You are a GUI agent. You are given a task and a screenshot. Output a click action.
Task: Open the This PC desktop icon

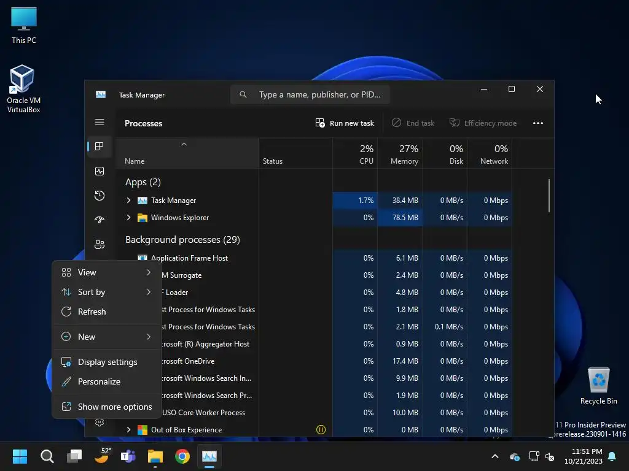tap(24, 26)
